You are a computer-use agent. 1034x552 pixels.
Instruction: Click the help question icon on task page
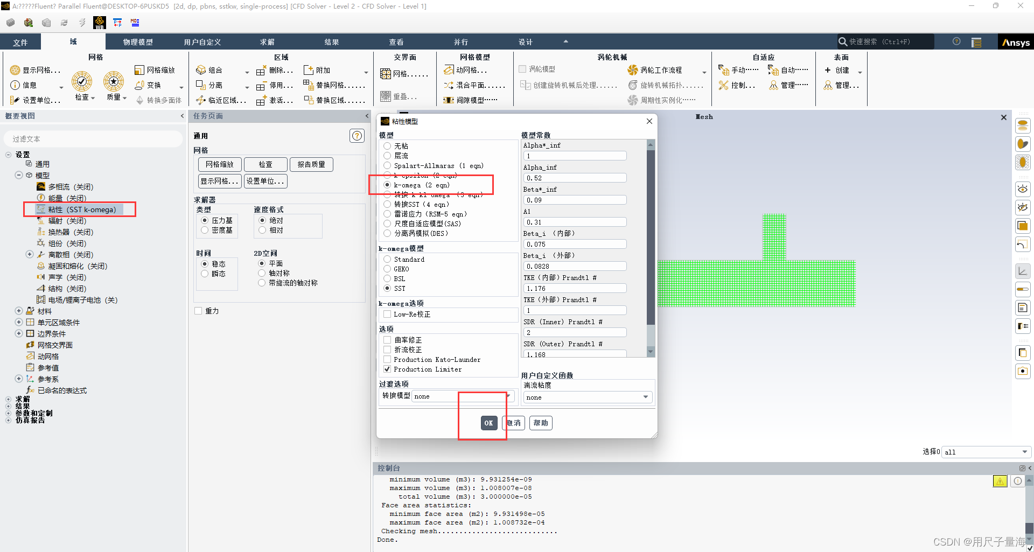[x=357, y=136]
